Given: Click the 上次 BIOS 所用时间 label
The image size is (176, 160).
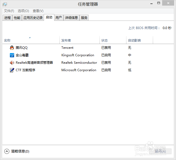Looking at the screenshot, I should [x=144, y=28].
